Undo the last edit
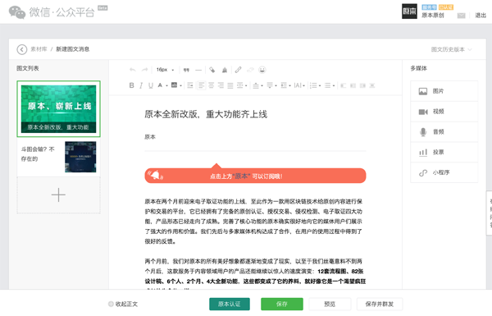Screen dimensions: 492x316 click(x=132, y=70)
